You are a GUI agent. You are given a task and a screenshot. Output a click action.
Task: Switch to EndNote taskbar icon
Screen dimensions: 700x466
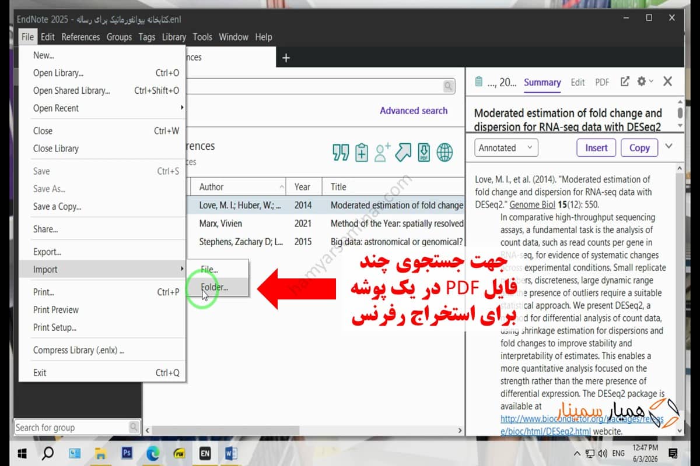[x=205, y=453]
